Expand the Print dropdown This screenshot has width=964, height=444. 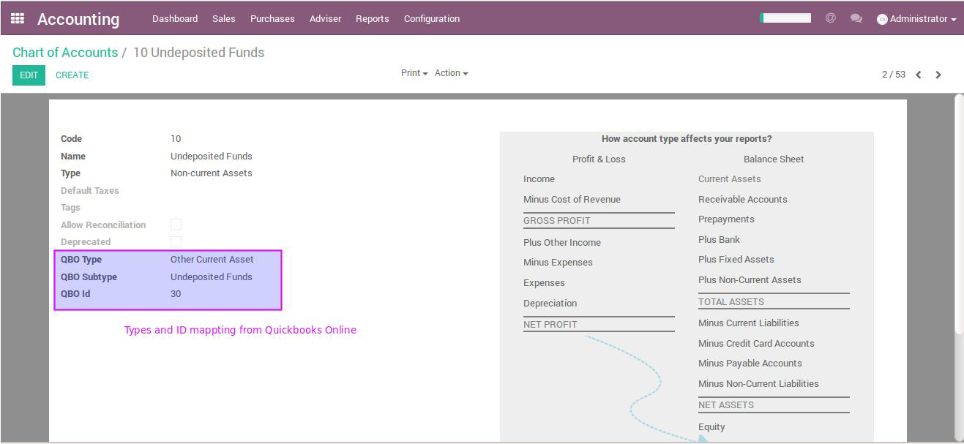click(x=414, y=73)
